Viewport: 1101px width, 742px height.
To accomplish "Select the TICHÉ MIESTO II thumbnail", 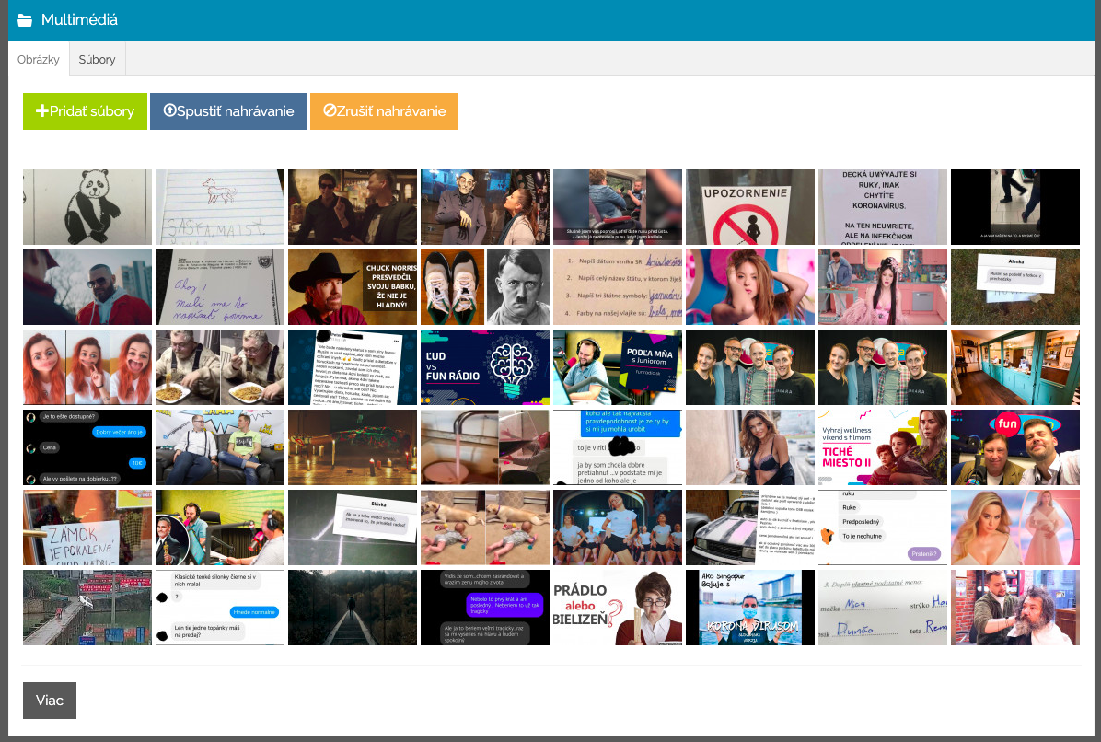I will 883,447.
